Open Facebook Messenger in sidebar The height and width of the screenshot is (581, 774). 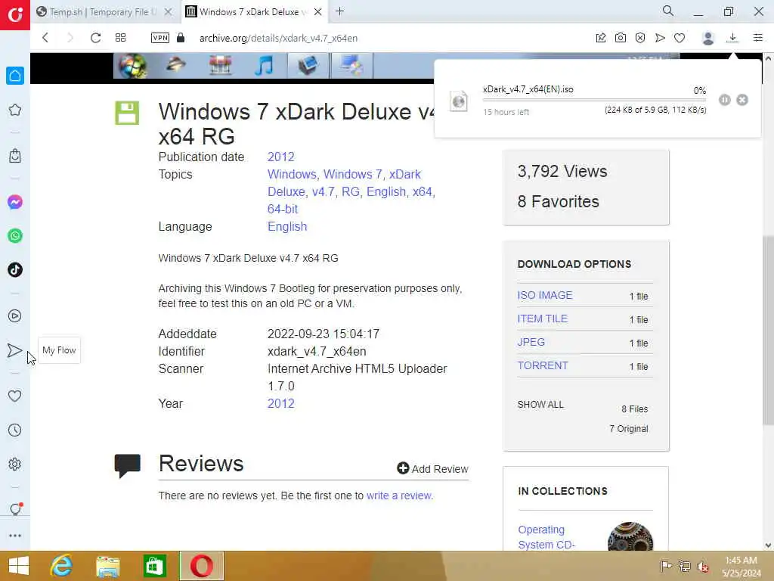[15, 201]
